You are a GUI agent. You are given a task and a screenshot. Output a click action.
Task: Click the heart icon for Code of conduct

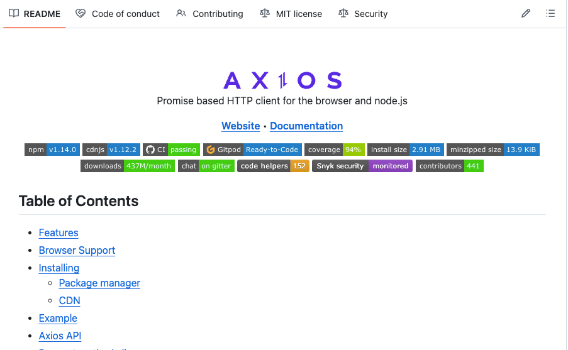81,13
